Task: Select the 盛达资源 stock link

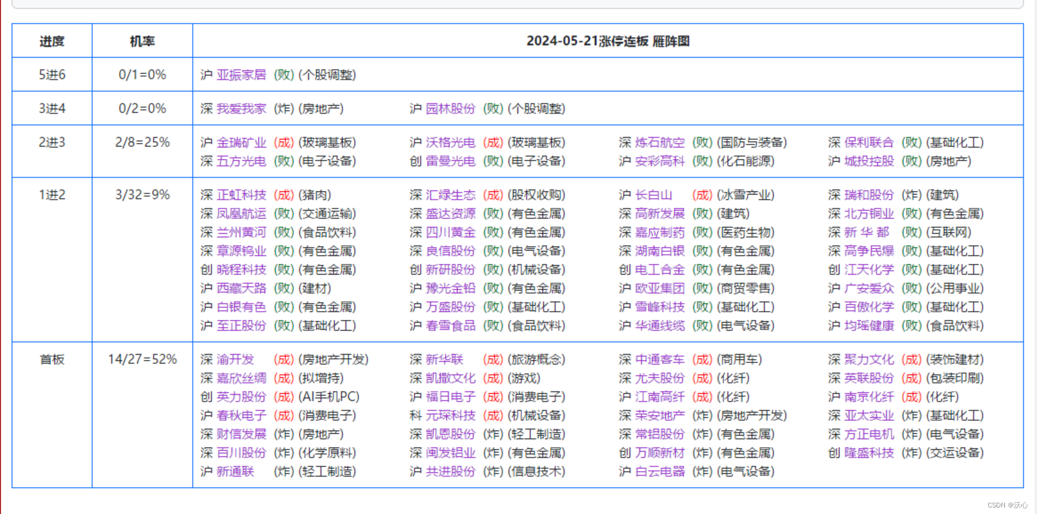Action: tap(451, 213)
